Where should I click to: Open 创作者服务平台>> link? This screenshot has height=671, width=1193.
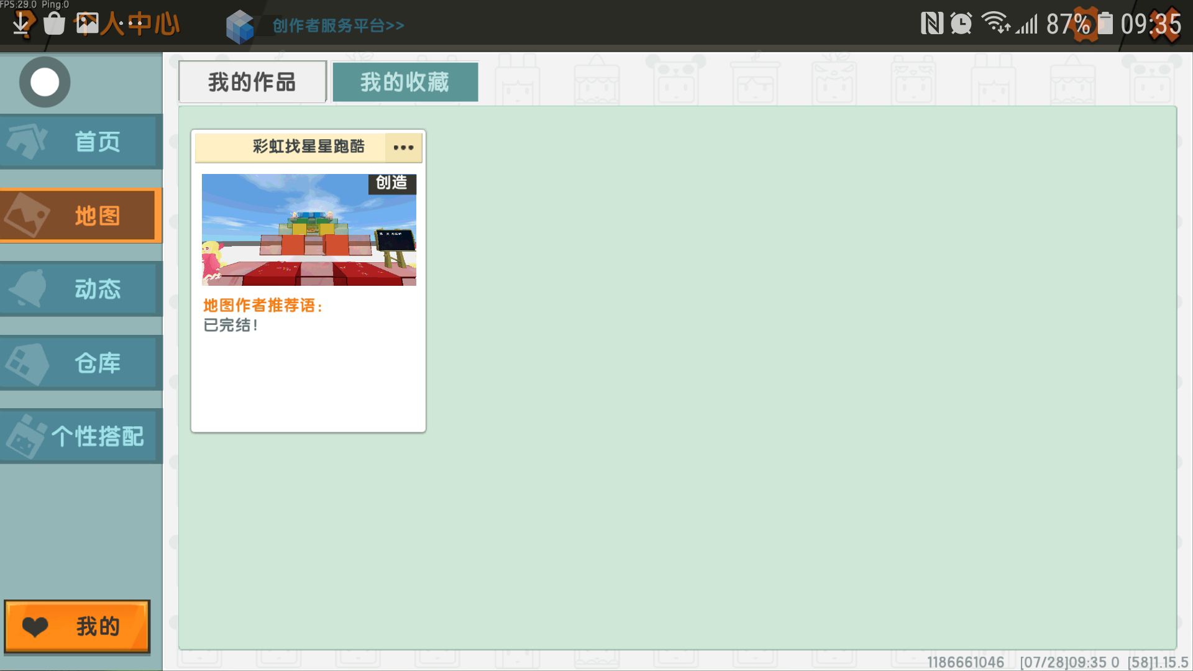(x=338, y=25)
